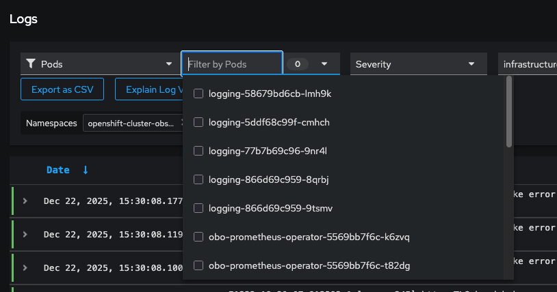
Task: Click the Export as CSV button
Action: pyautogui.click(x=62, y=89)
